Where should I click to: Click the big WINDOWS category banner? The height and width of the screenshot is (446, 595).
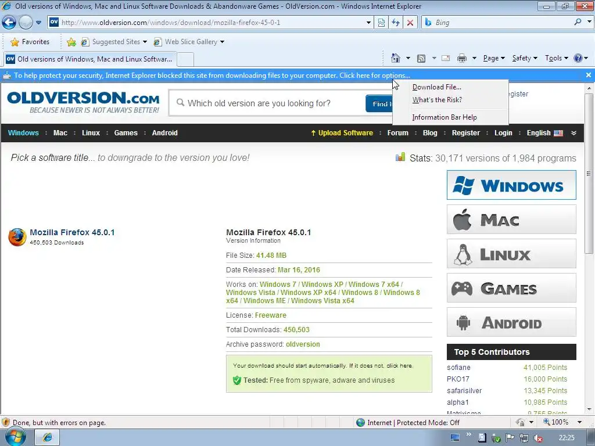pos(511,185)
